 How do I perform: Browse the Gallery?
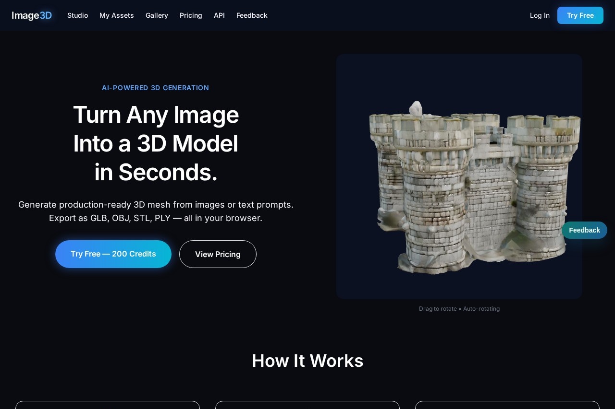(157, 15)
